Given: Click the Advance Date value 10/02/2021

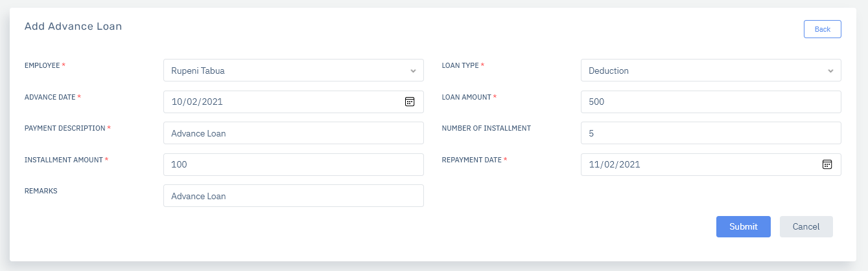Looking at the screenshot, I should click(x=198, y=102).
